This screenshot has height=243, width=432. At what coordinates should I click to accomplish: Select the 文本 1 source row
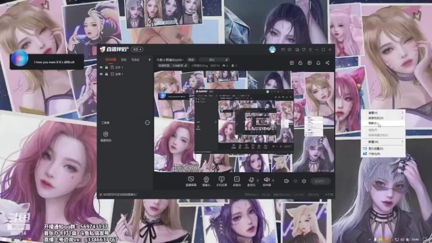click(125, 67)
